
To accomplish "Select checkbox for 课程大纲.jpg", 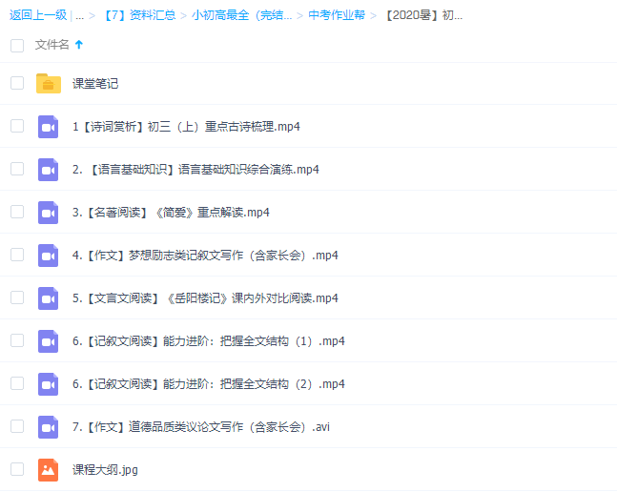I will click(17, 469).
